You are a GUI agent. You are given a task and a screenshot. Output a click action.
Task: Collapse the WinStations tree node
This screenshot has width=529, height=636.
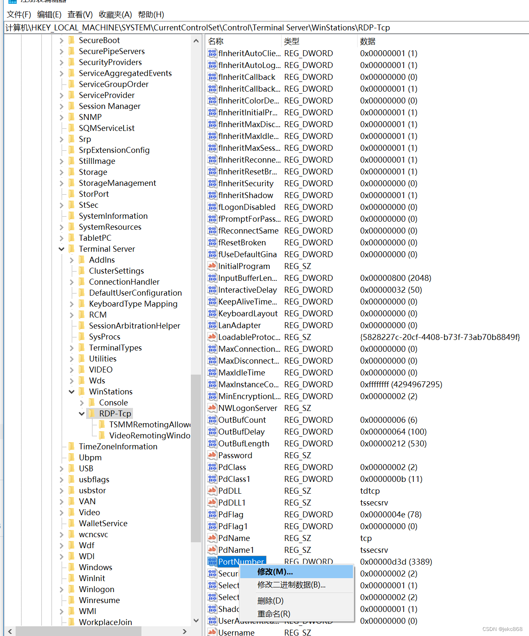[x=72, y=391]
